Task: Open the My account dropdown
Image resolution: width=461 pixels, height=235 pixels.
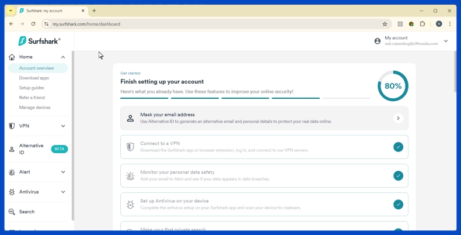Action: tap(446, 41)
